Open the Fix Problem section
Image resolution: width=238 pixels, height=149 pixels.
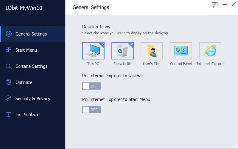[33, 114]
